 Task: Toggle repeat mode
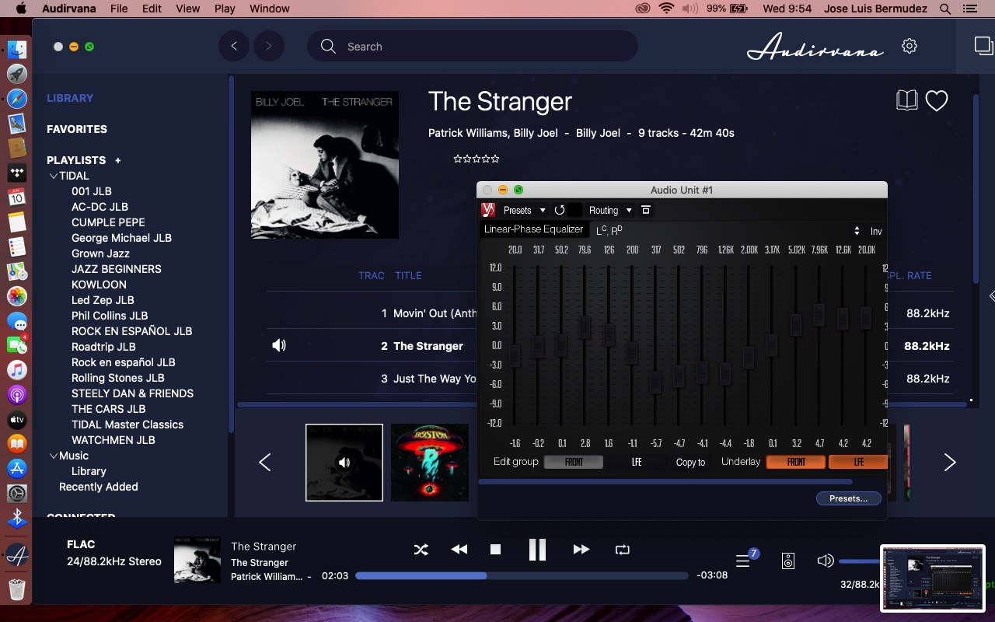[x=622, y=550]
